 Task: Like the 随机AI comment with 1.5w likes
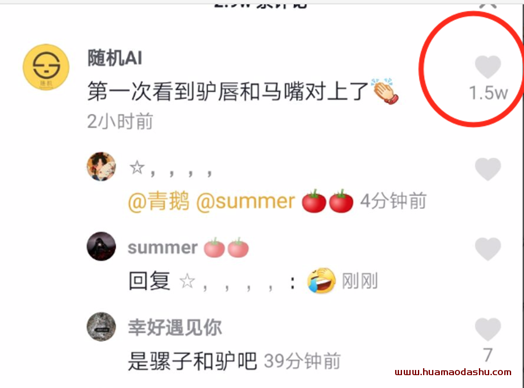(x=488, y=67)
